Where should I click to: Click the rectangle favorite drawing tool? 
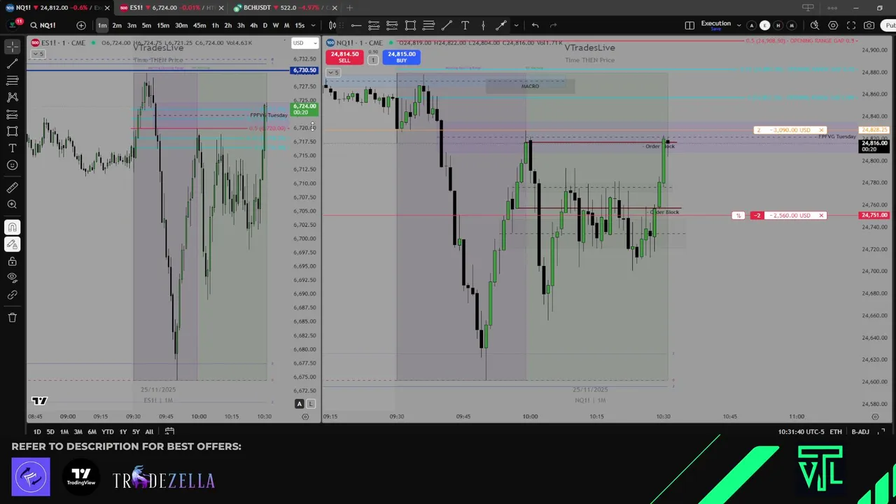[410, 25]
